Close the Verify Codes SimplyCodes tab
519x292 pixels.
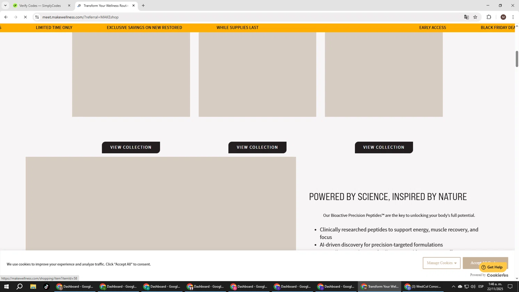point(69,6)
